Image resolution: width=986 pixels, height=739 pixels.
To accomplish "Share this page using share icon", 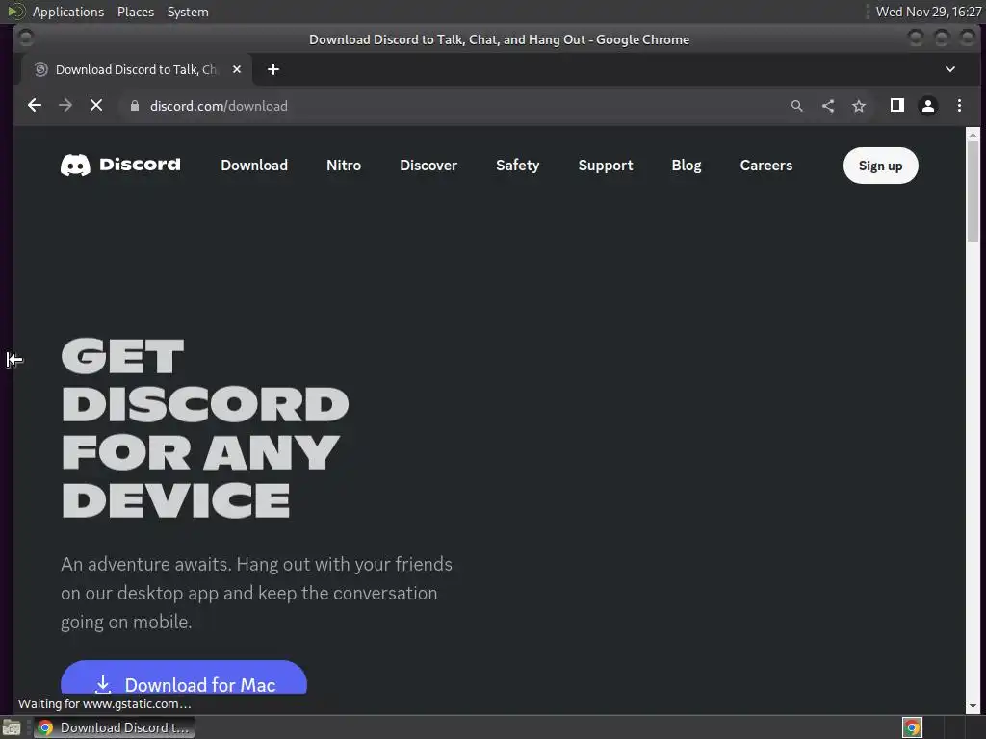I will tap(828, 106).
